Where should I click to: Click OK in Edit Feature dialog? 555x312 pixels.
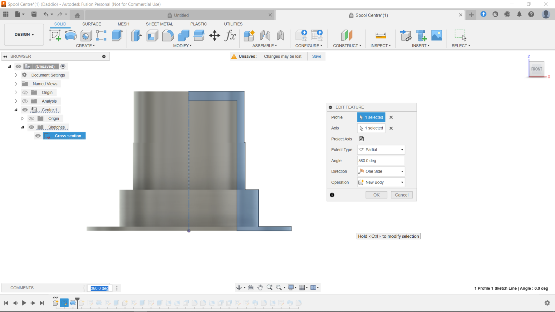coord(376,195)
